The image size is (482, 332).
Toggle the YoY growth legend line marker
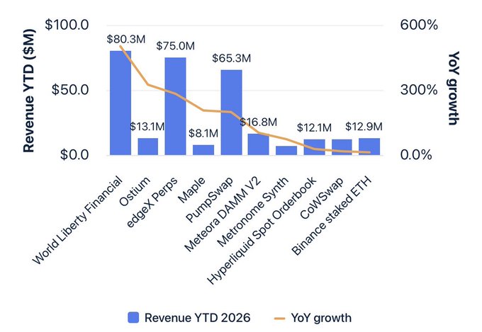click(279, 319)
